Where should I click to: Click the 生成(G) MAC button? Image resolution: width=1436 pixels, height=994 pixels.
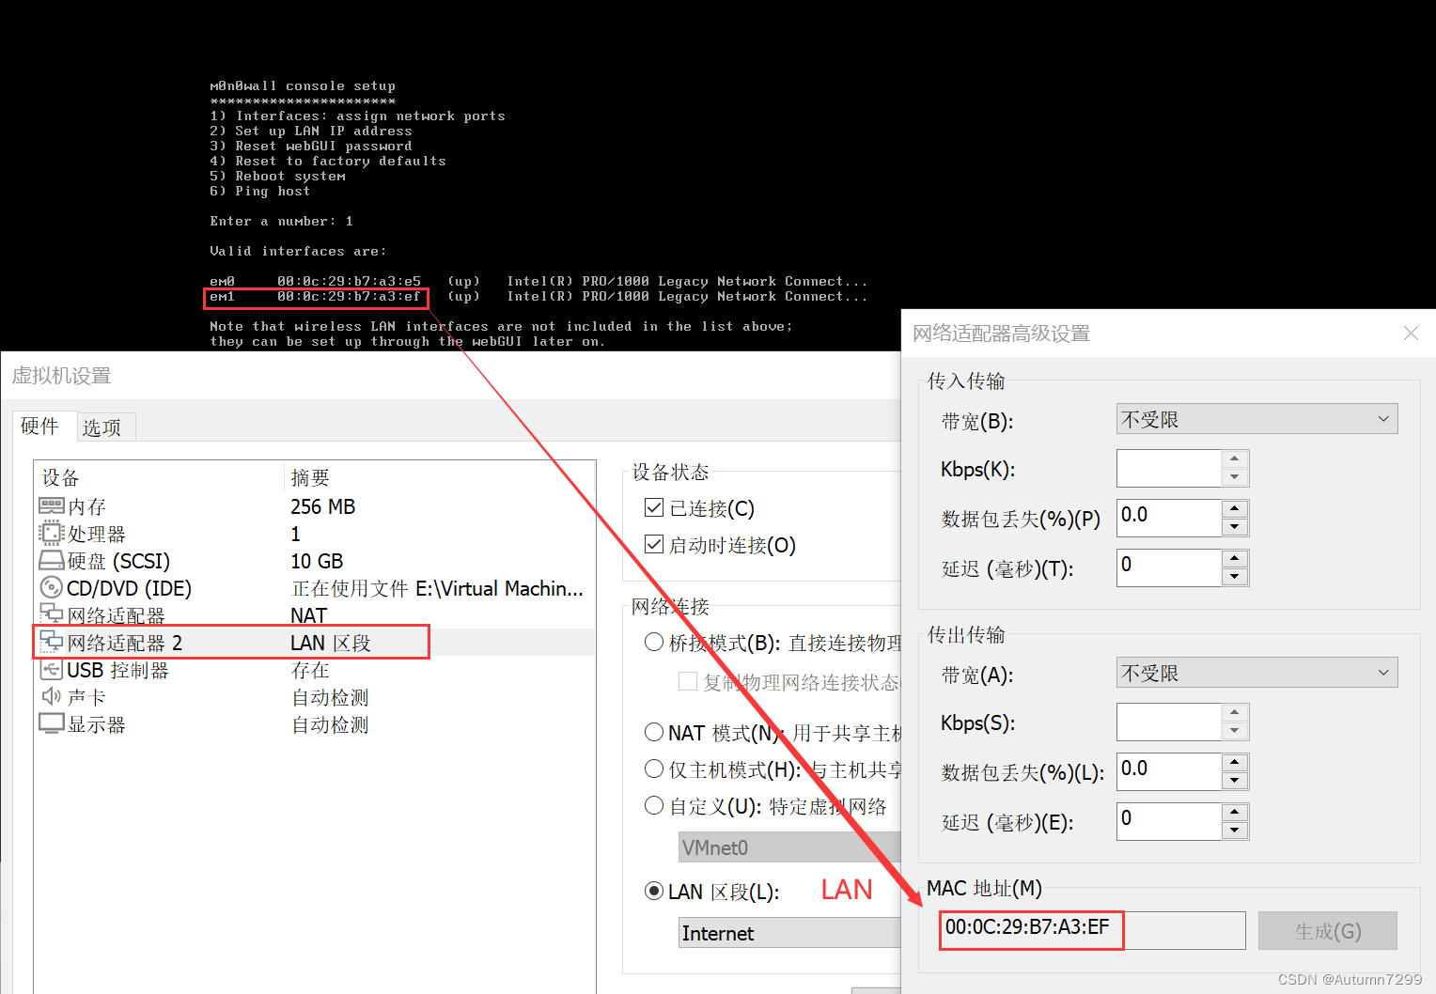tap(1327, 931)
